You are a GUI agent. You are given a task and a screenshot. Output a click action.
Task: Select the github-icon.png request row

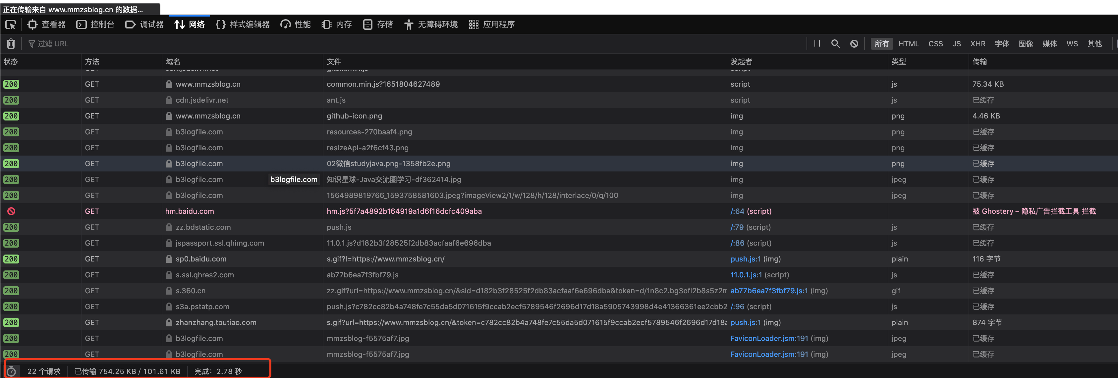[354, 116]
